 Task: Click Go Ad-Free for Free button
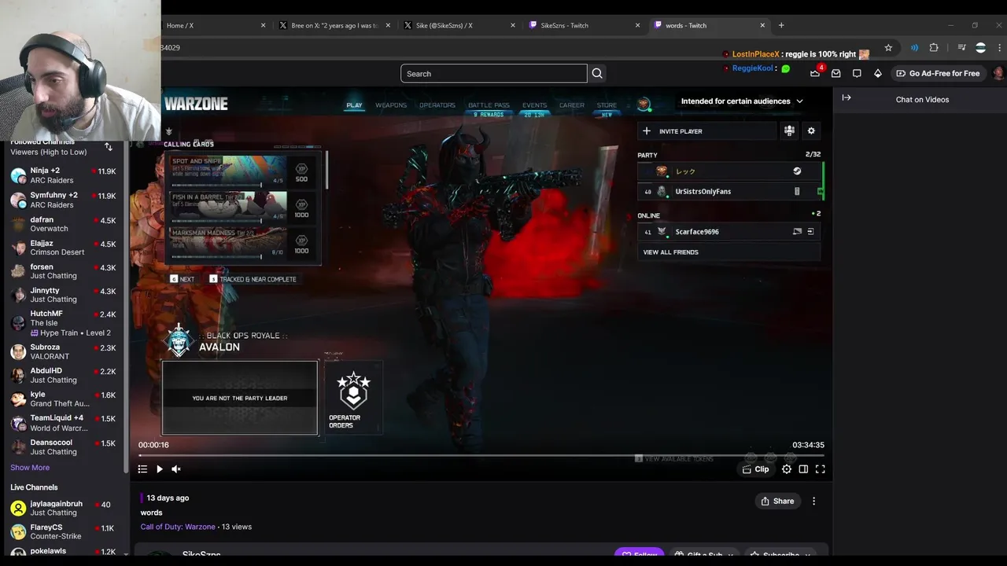[x=938, y=73]
